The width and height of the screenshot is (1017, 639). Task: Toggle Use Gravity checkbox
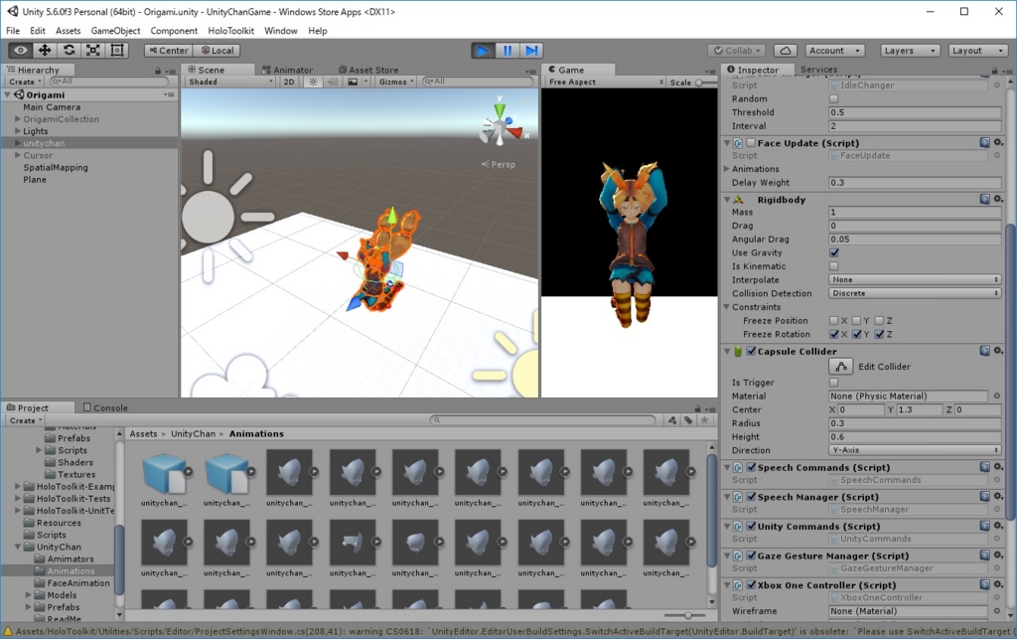(x=833, y=253)
